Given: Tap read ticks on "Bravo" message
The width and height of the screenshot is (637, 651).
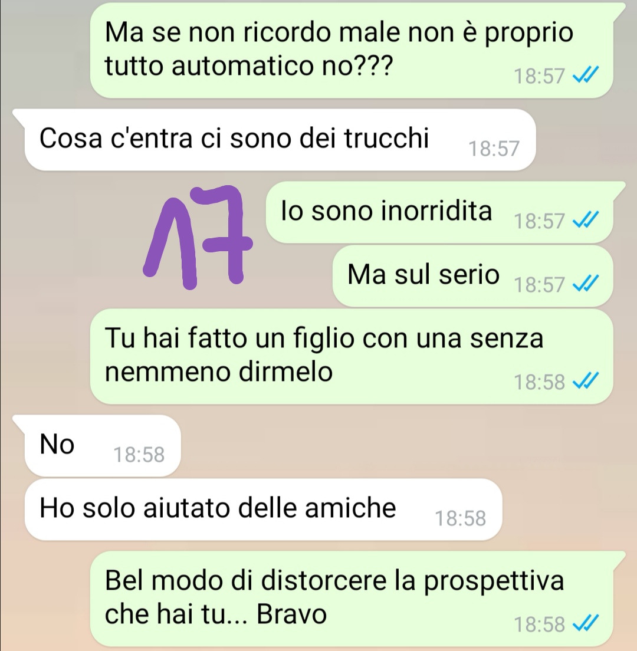Looking at the screenshot, I should pos(586,624).
